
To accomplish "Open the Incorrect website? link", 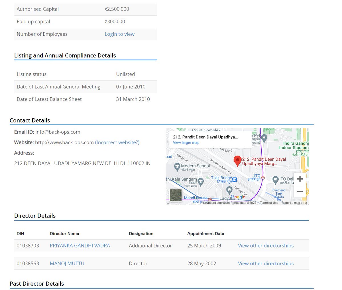I will [117, 142].
